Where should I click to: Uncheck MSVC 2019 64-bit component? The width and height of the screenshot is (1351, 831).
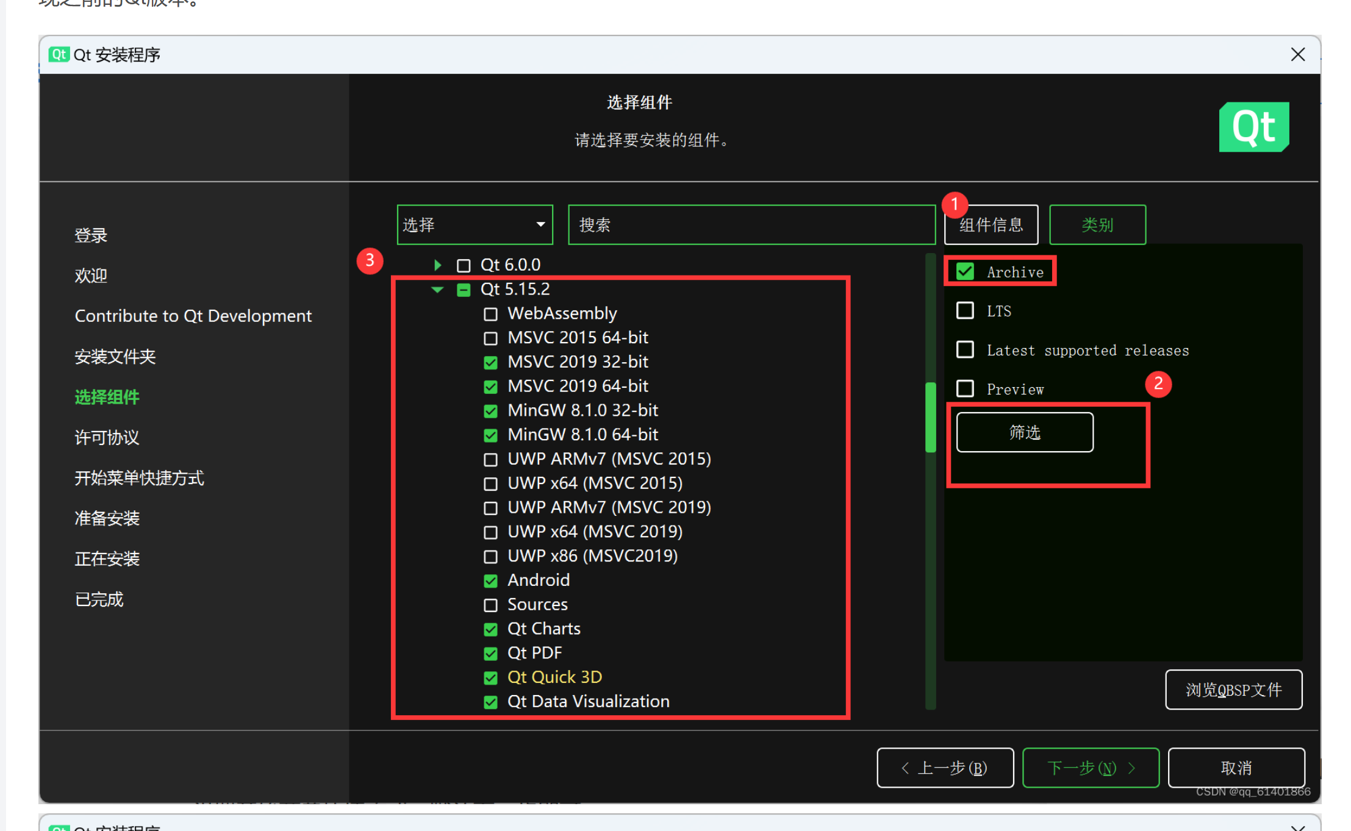pyautogui.click(x=490, y=387)
